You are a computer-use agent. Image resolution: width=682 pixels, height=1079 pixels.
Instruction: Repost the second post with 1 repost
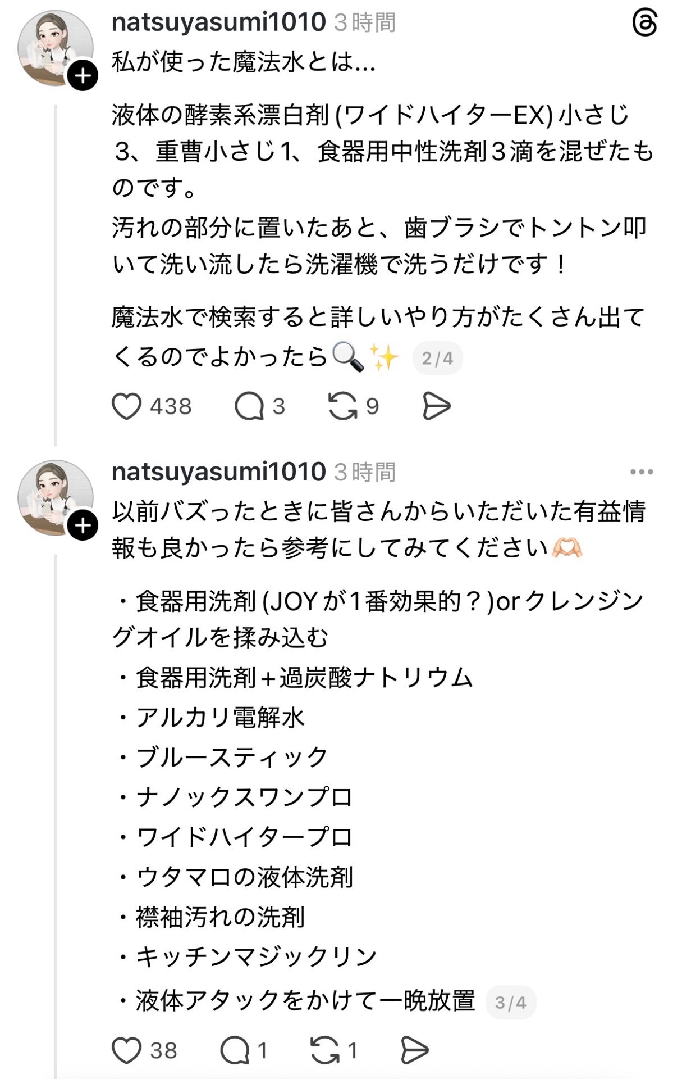325,1050
